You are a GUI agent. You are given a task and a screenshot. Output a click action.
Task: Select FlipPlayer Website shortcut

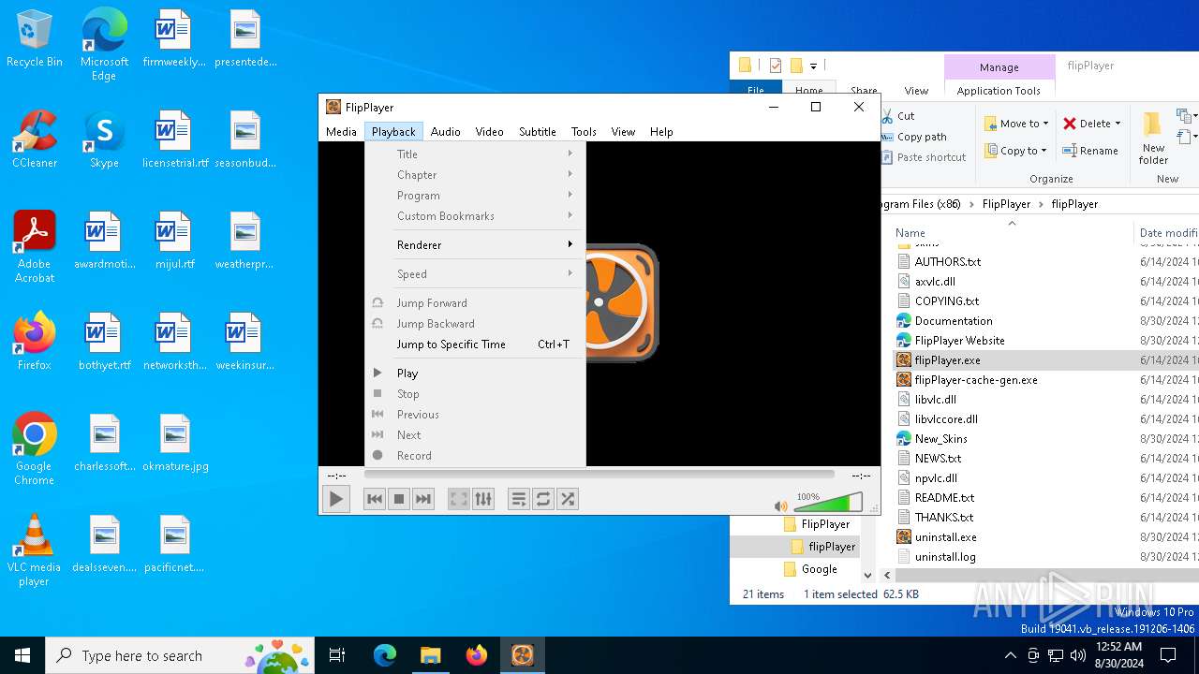[959, 341]
